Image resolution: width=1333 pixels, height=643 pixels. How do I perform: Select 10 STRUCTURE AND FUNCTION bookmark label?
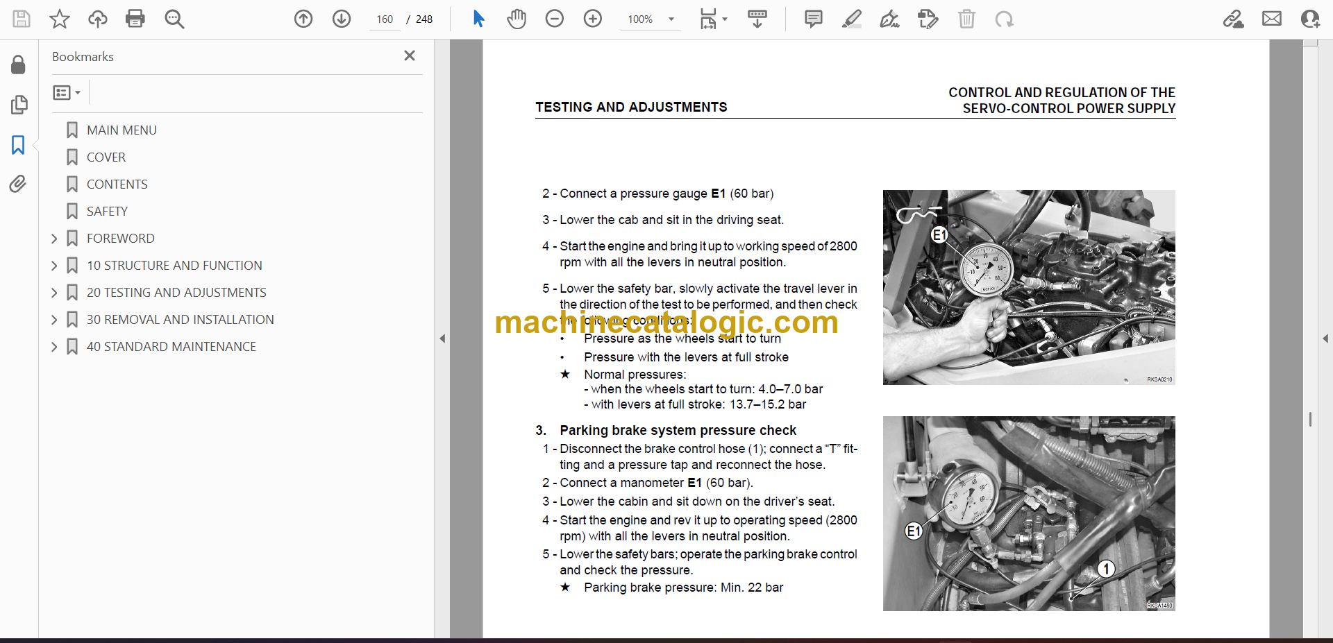pyautogui.click(x=174, y=265)
